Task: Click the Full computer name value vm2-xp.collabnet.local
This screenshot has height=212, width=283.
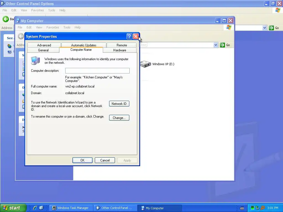Action: (x=80, y=86)
